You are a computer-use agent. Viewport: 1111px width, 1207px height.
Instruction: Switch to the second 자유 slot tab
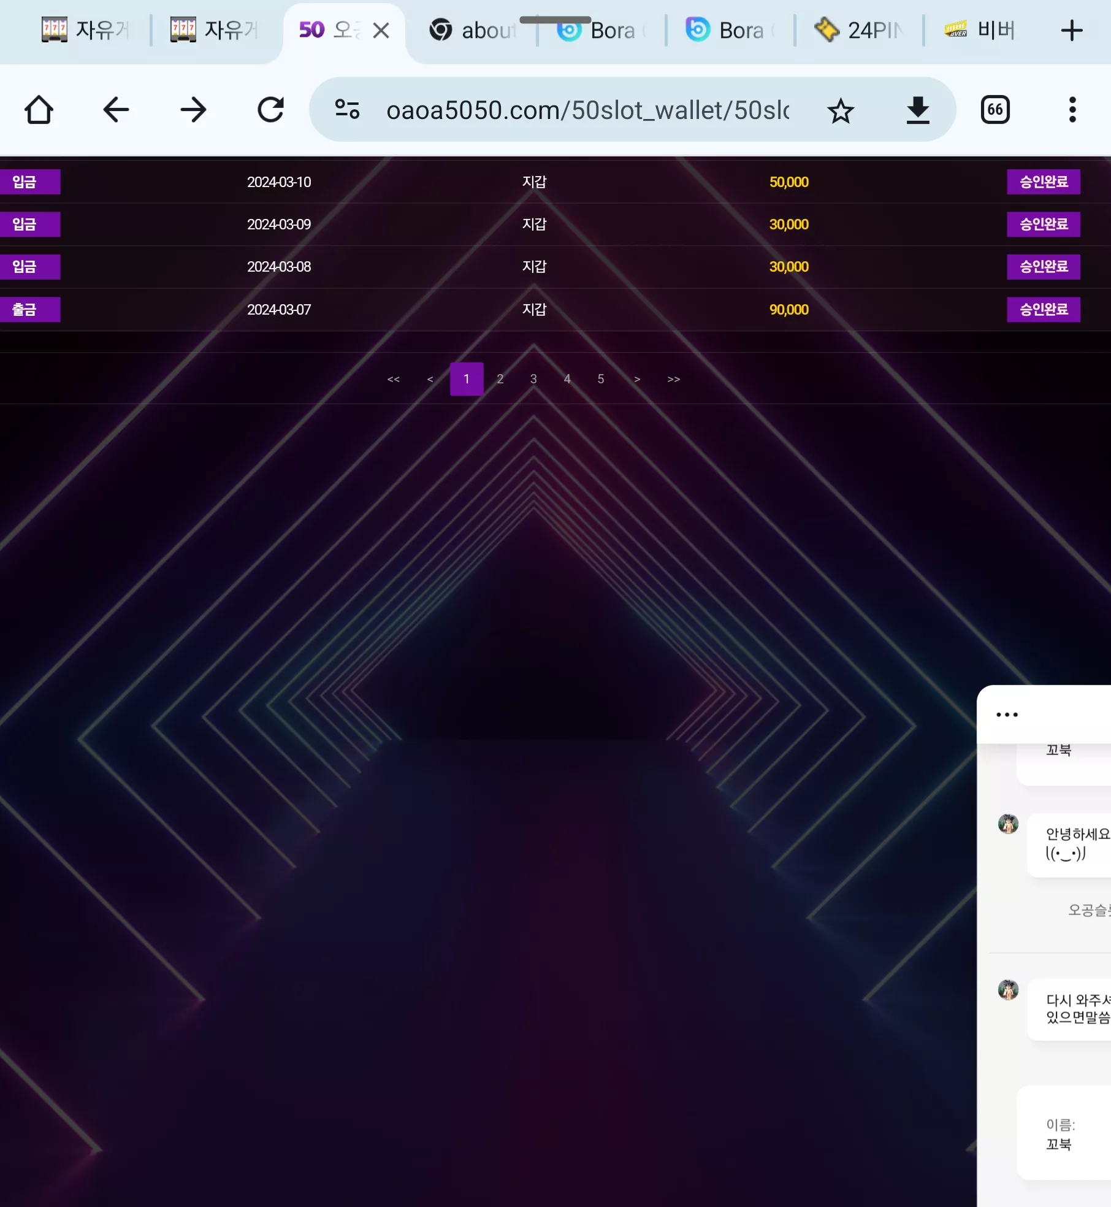[x=215, y=30]
